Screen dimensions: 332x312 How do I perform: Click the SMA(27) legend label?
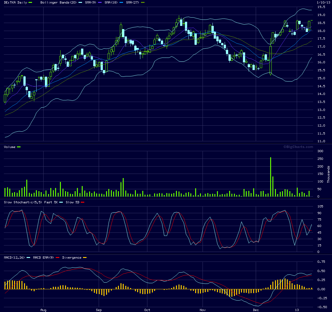click(x=133, y=3)
